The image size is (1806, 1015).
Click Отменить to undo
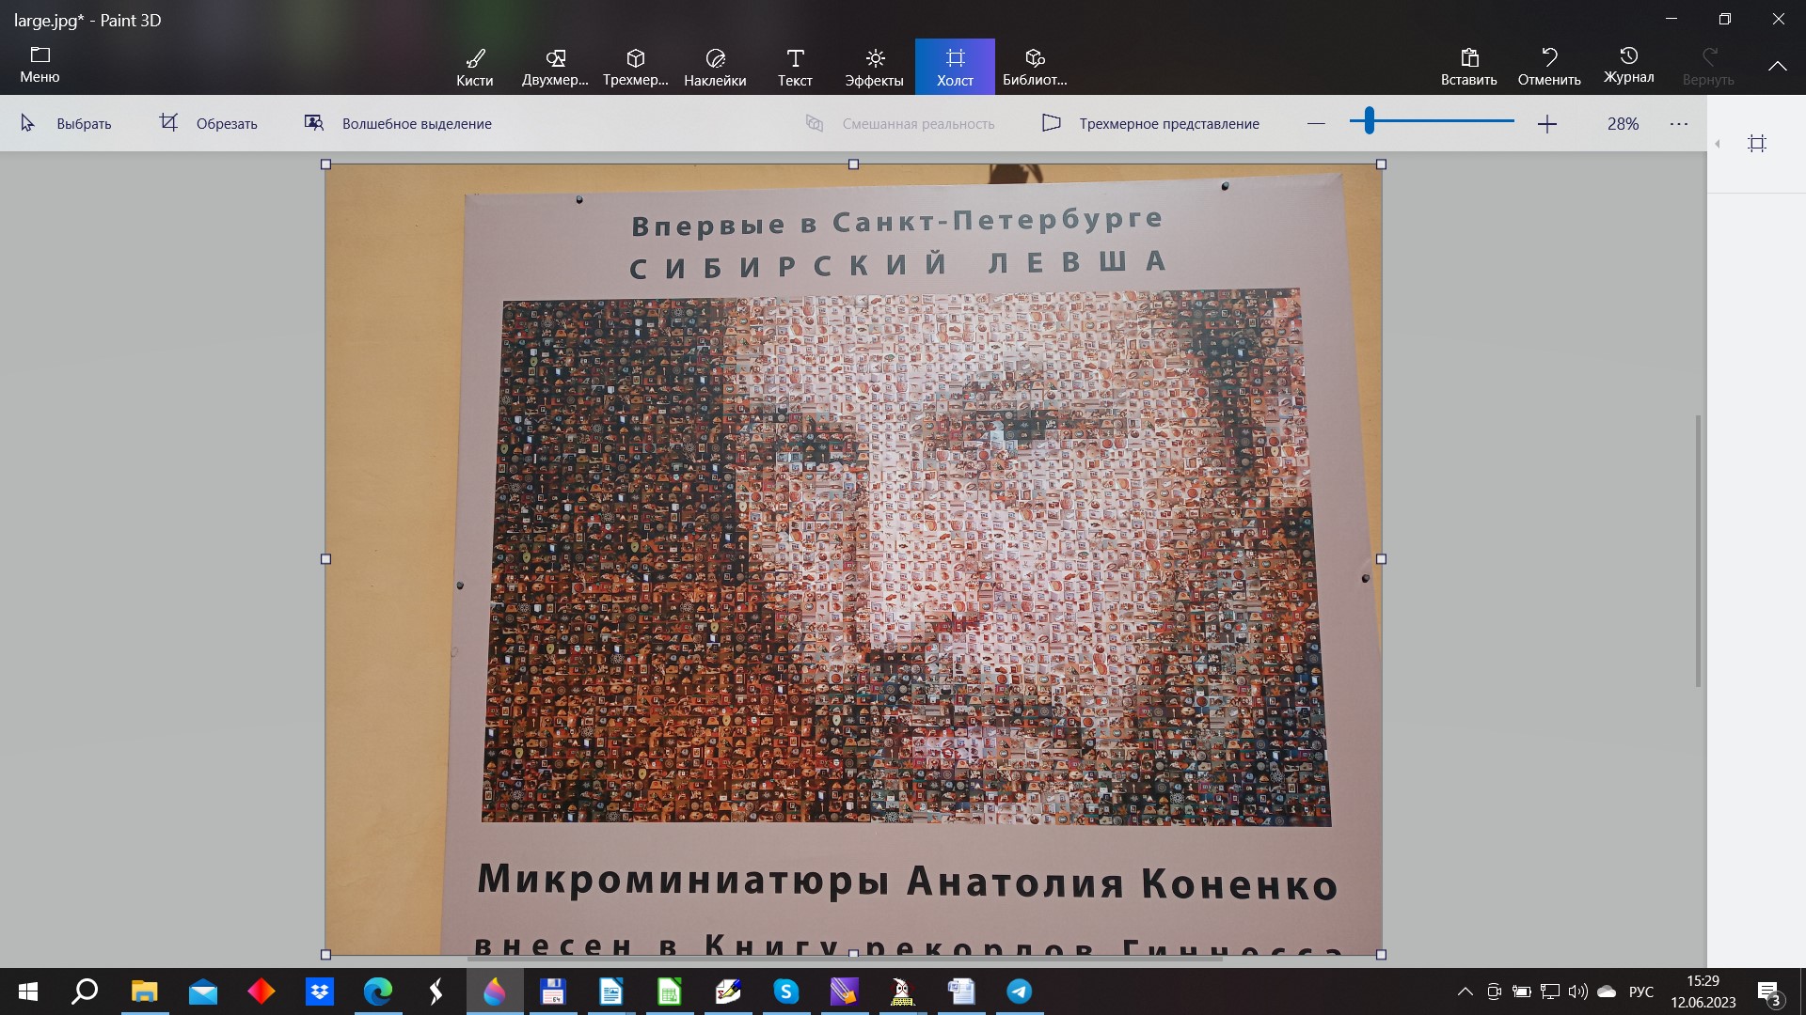(1549, 67)
